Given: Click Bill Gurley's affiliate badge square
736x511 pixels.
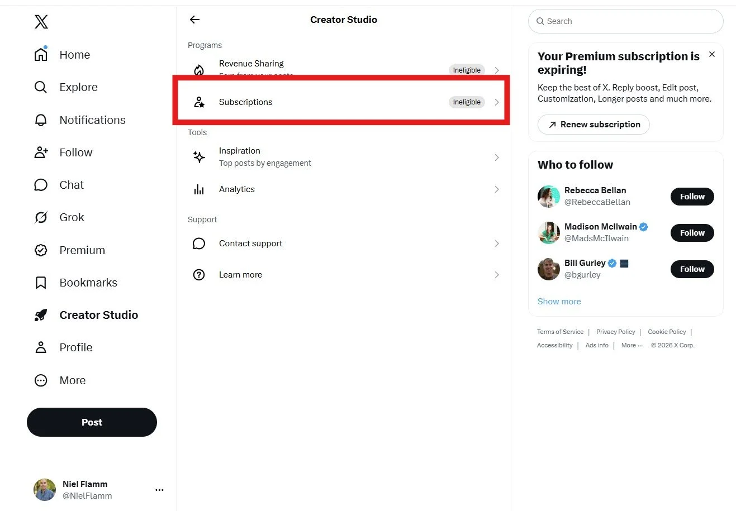Looking at the screenshot, I should (x=625, y=263).
